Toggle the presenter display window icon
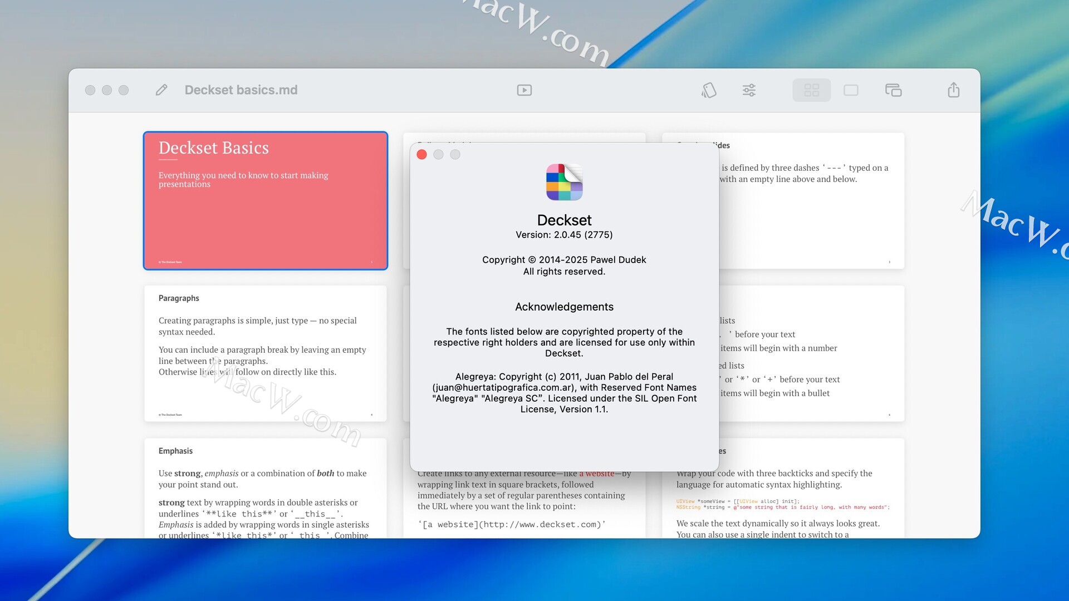 click(x=893, y=90)
